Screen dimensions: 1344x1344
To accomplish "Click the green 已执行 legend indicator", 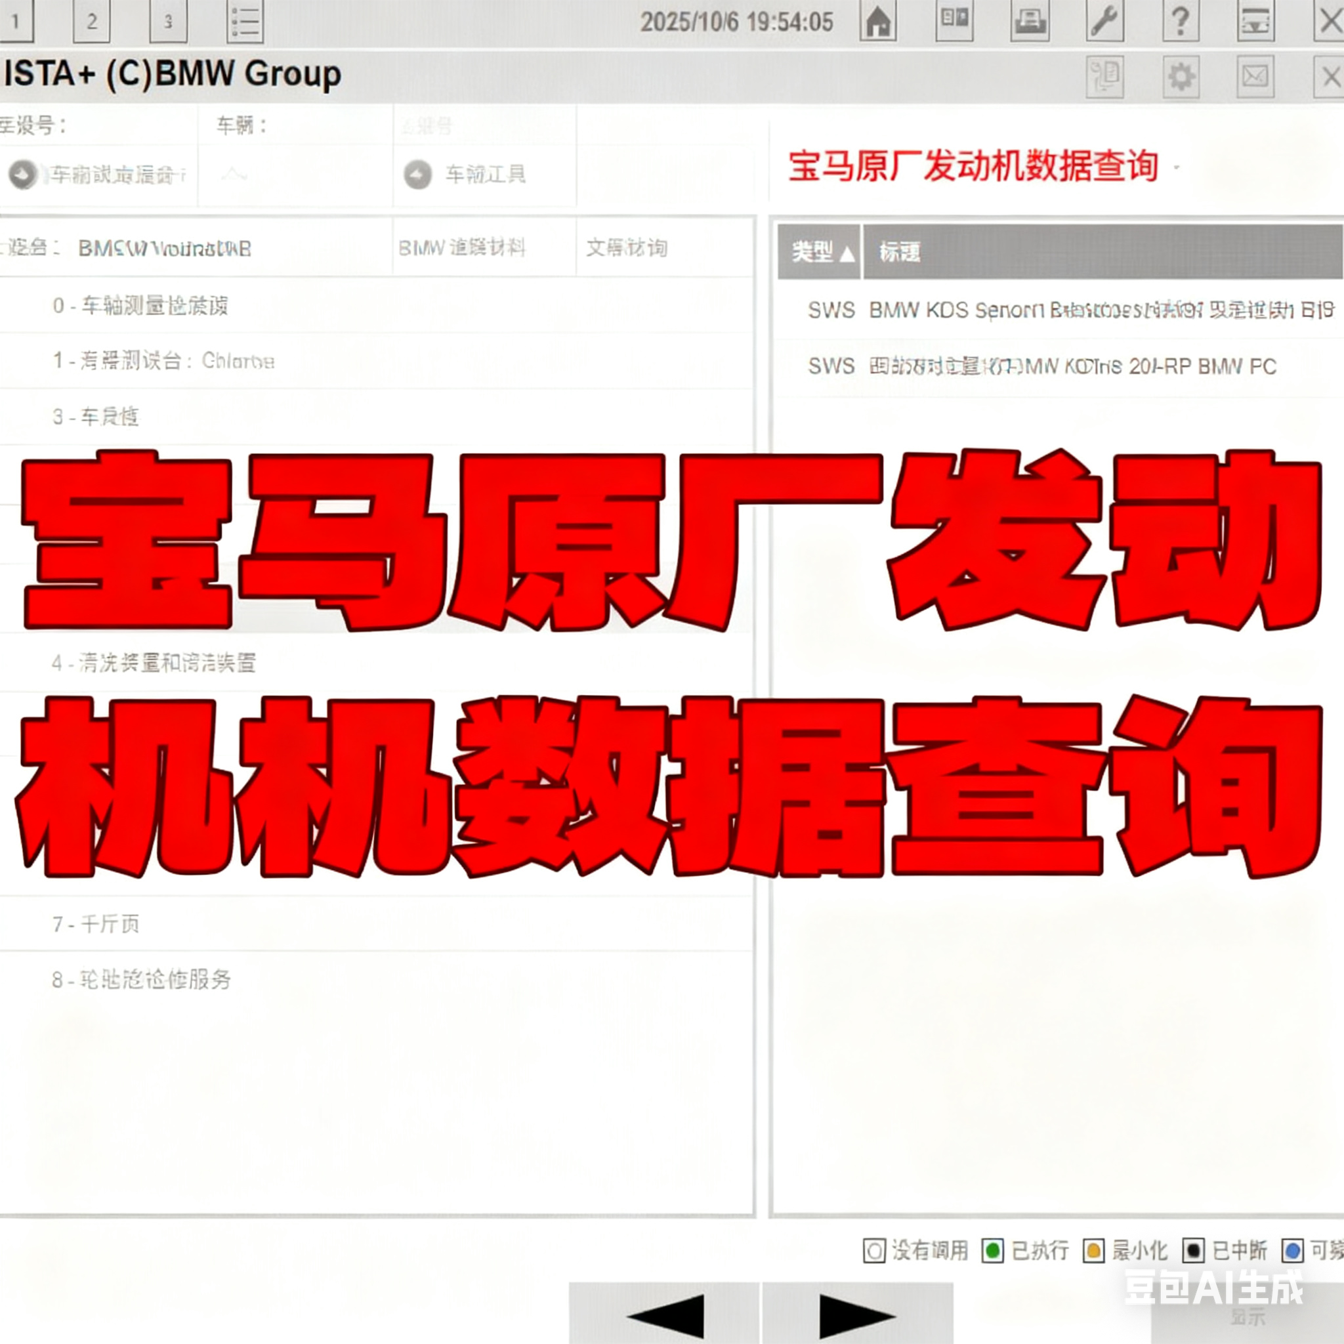I will 993,1251.
